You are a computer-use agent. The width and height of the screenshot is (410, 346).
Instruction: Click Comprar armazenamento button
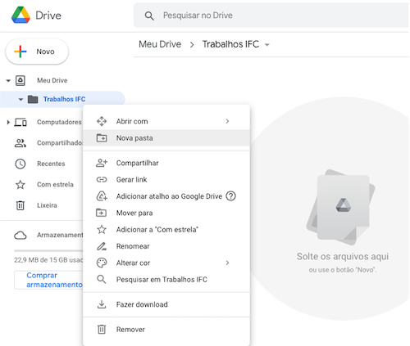tap(48, 280)
